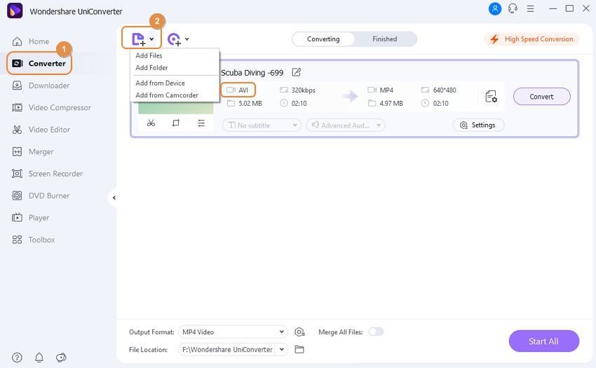Open the customer support headset icon
Image resolution: width=596 pixels, height=368 pixels.
[x=513, y=8]
